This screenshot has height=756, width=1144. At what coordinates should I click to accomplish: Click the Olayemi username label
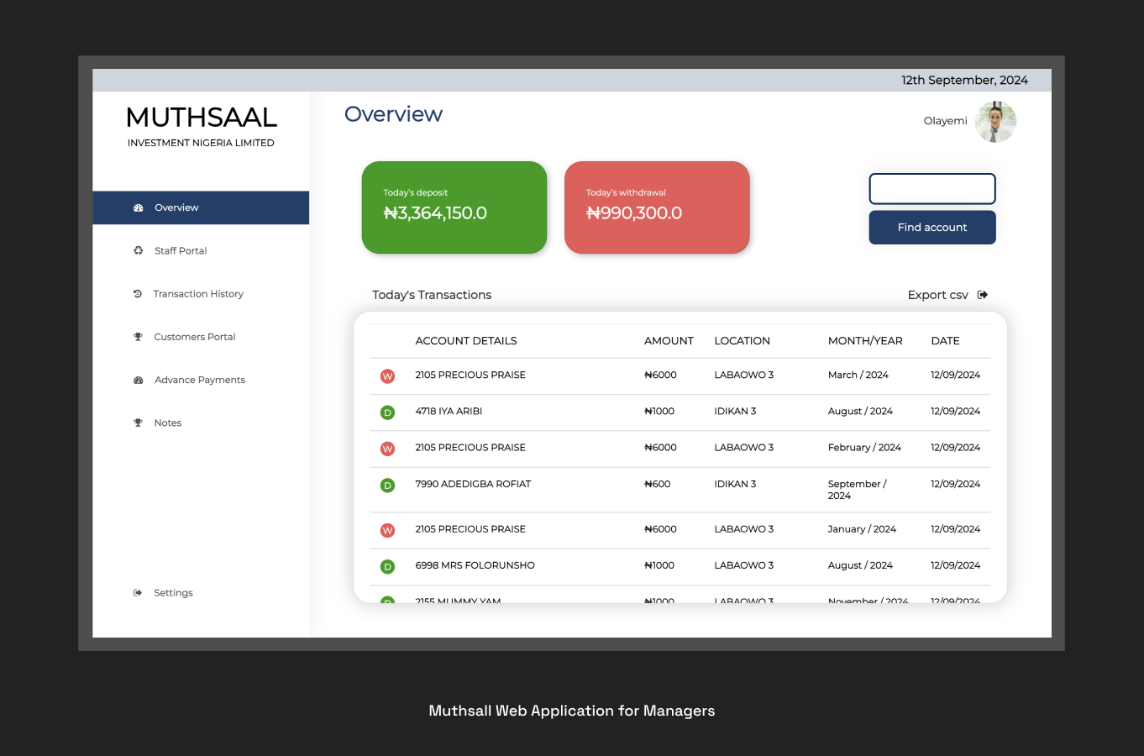946,121
